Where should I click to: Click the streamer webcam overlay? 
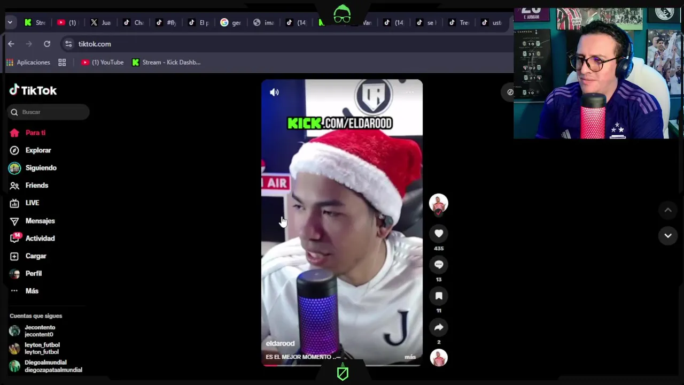coord(598,73)
